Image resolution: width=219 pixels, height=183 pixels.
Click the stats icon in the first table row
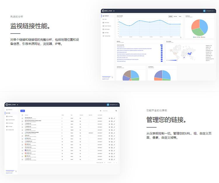tap(112, 118)
